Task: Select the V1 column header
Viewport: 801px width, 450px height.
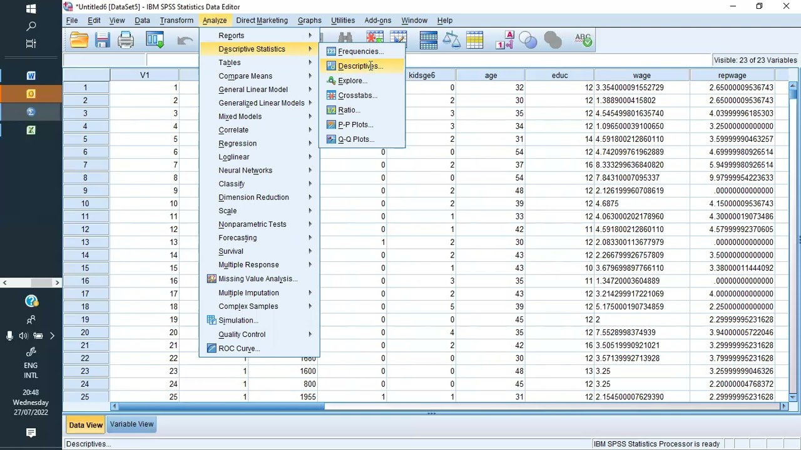Action: click(x=145, y=75)
